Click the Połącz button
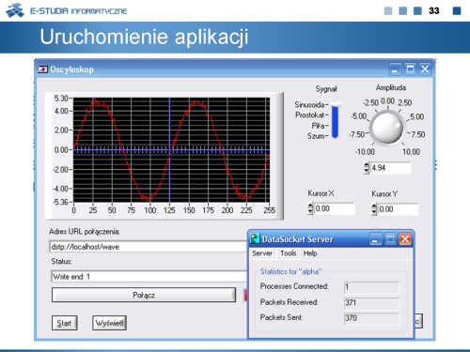470x352 pixels. (144, 295)
